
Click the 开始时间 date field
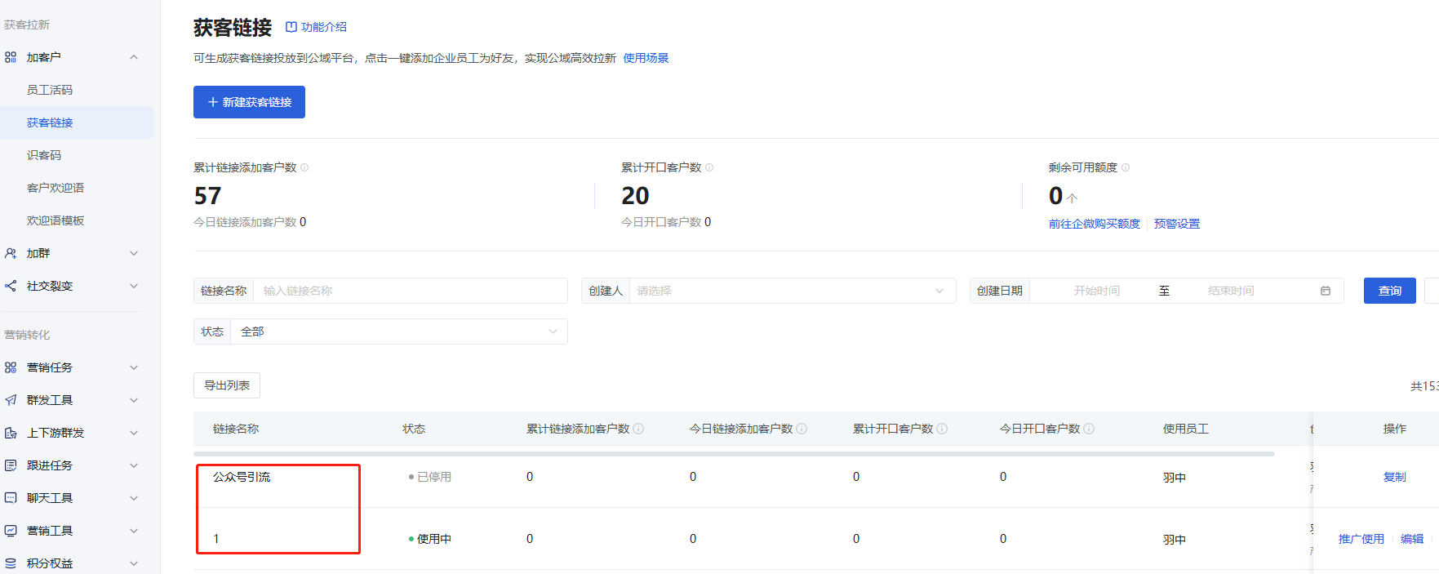pos(1097,291)
